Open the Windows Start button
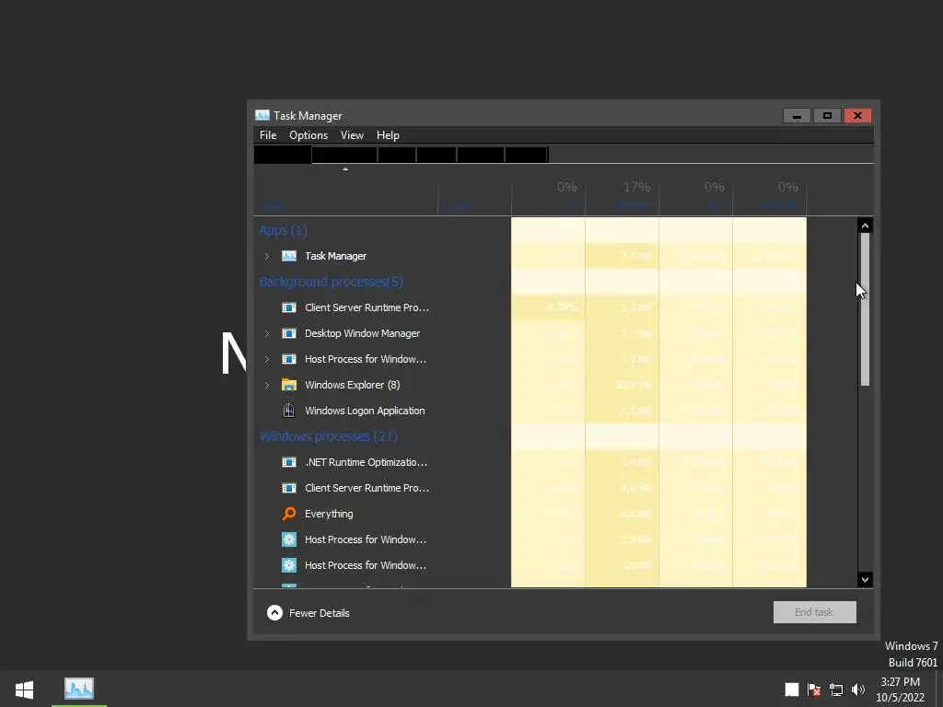This screenshot has height=707, width=943. (25, 689)
